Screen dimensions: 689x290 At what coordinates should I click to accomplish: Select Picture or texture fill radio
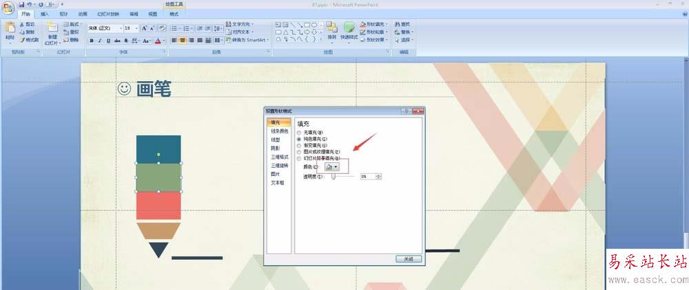point(299,152)
